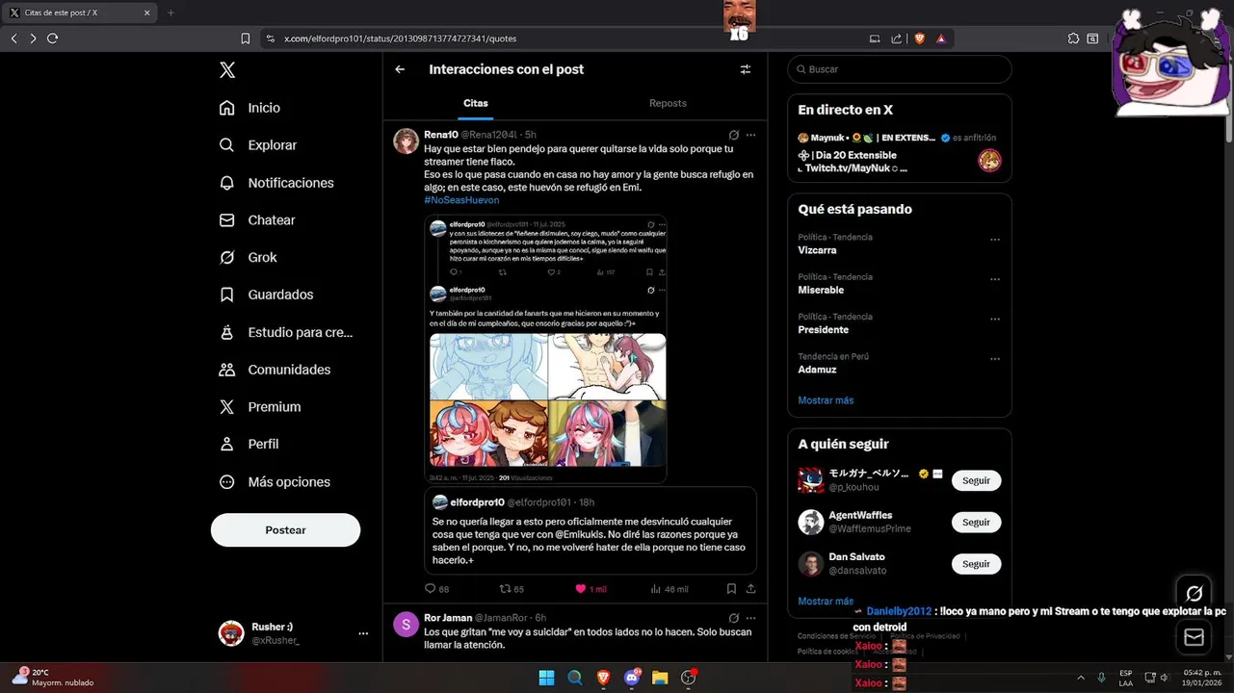The height and width of the screenshot is (693, 1234).
Task: Open Brave Rewards triangle icon
Action: click(940, 38)
